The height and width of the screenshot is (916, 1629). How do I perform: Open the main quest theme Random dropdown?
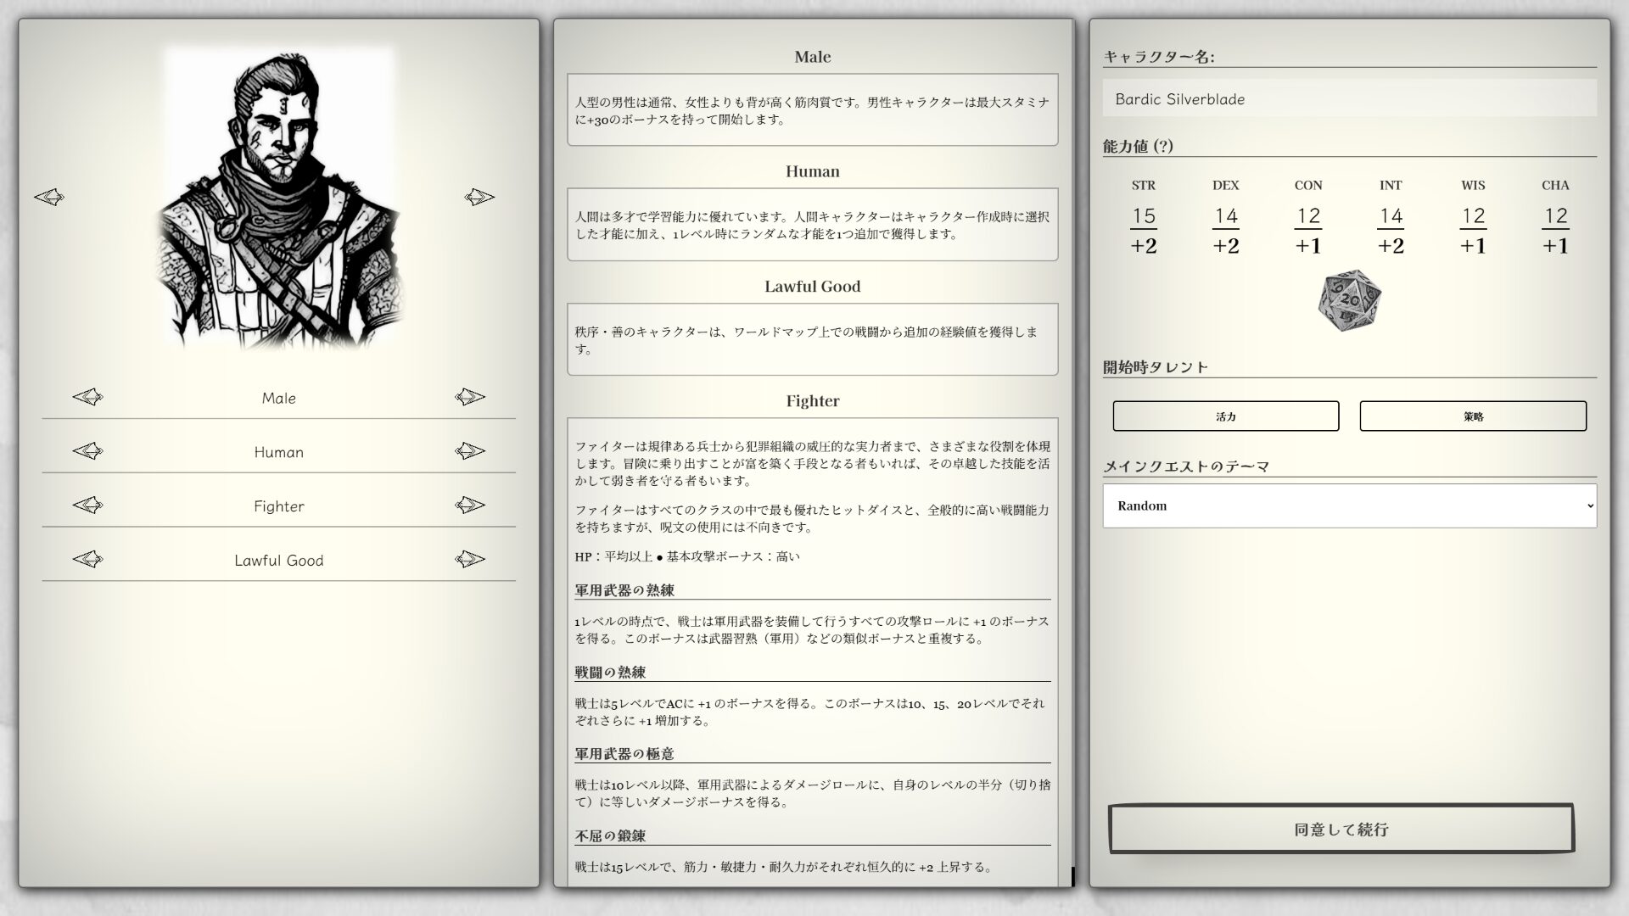click(1349, 506)
